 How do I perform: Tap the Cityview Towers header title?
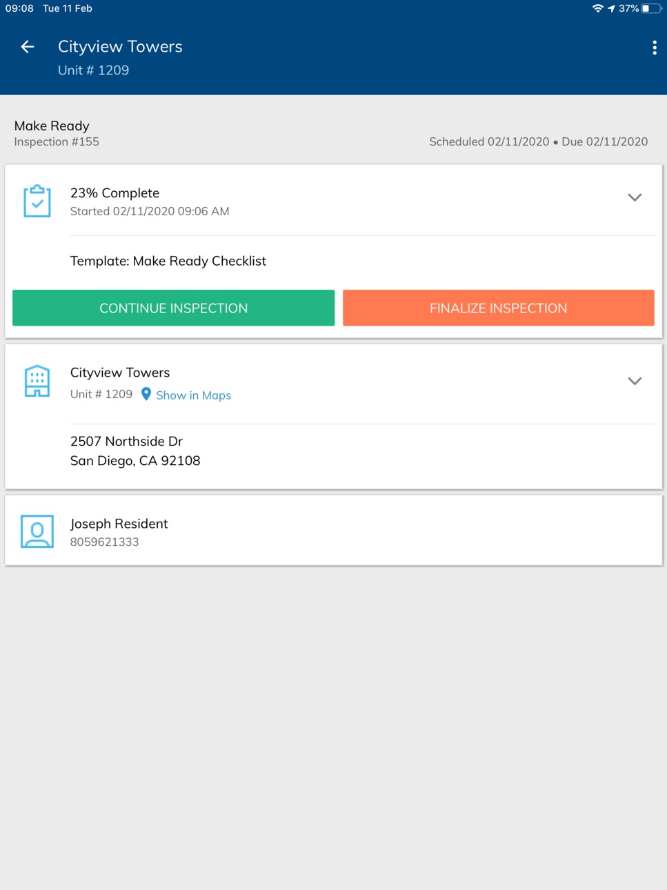coord(120,46)
